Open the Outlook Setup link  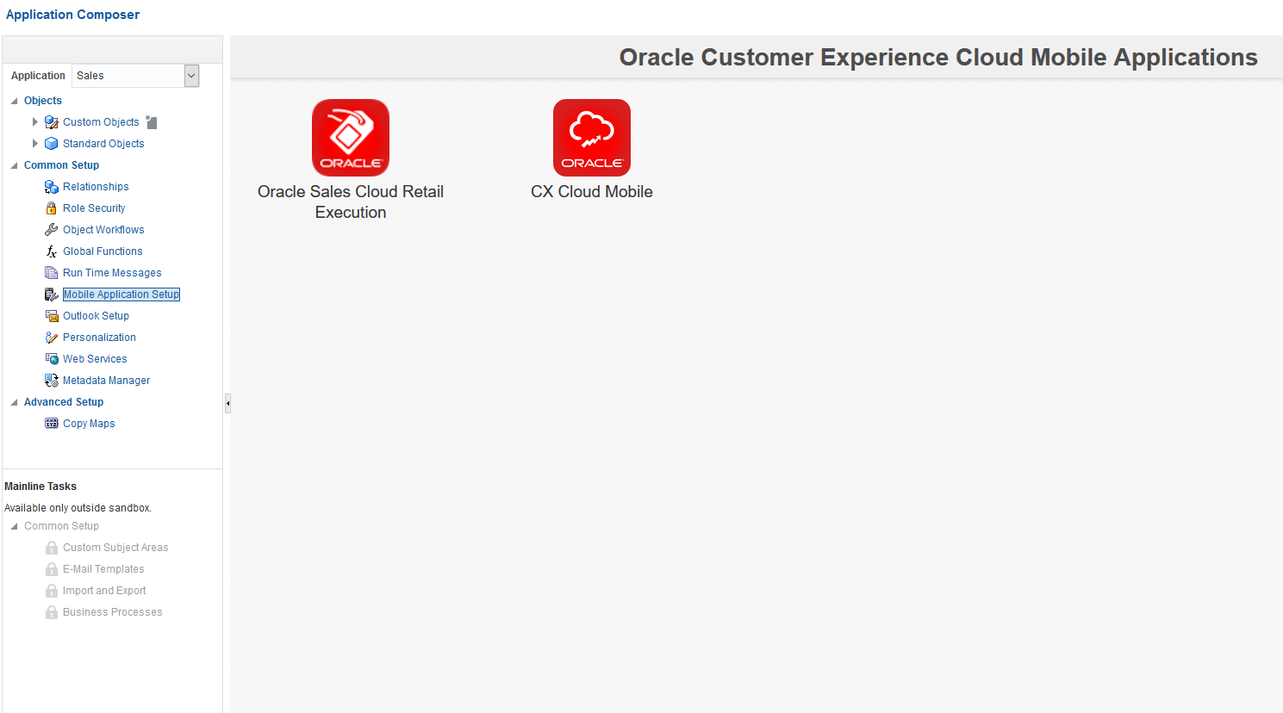pos(96,316)
